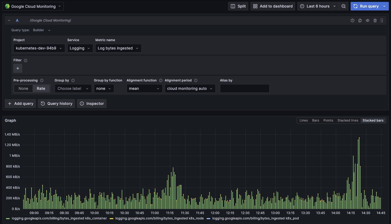The image size is (391, 224).
Task: Click the 11:15 x-axis time label
Action: [170, 213]
